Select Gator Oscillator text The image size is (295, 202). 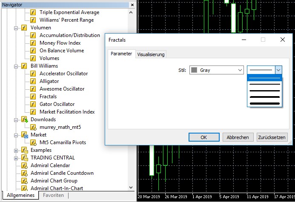(x=57, y=104)
